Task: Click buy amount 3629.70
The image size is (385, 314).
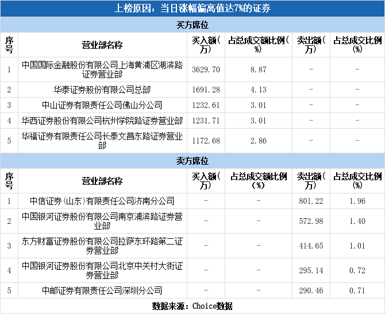Action: [x=206, y=69]
